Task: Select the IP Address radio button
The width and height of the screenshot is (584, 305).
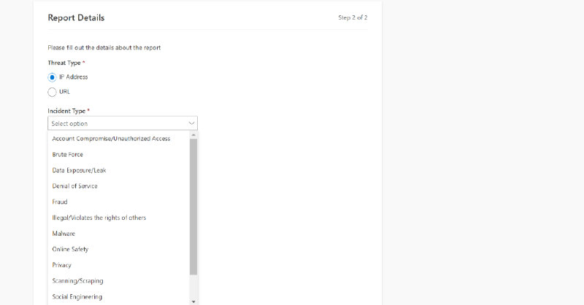Action: 52,76
